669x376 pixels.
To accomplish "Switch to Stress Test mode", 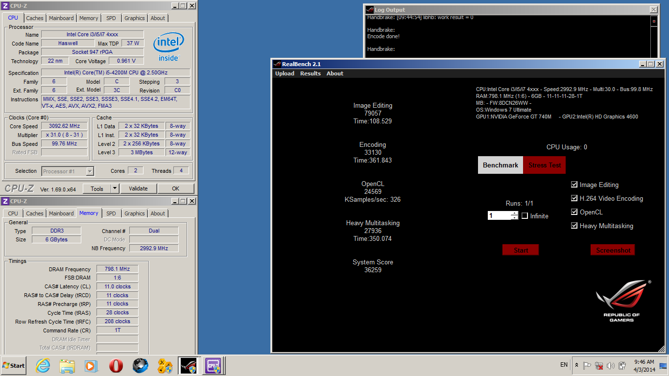I will pyautogui.click(x=545, y=165).
